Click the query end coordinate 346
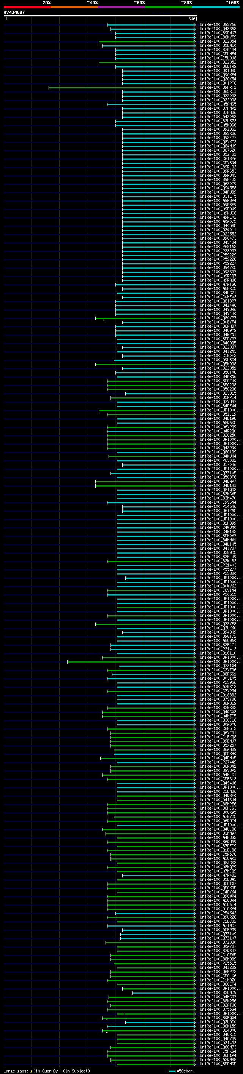The height and width of the screenshot is (1074, 243). (191, 19)
